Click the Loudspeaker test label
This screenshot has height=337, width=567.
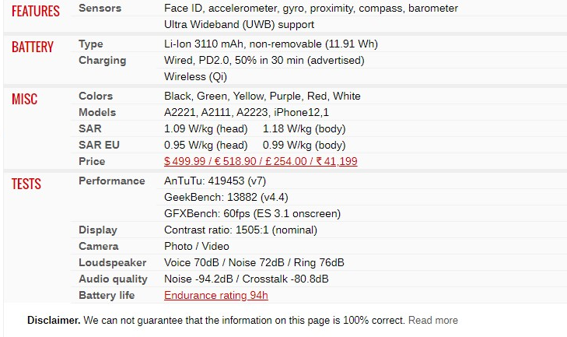pos(113,263)
